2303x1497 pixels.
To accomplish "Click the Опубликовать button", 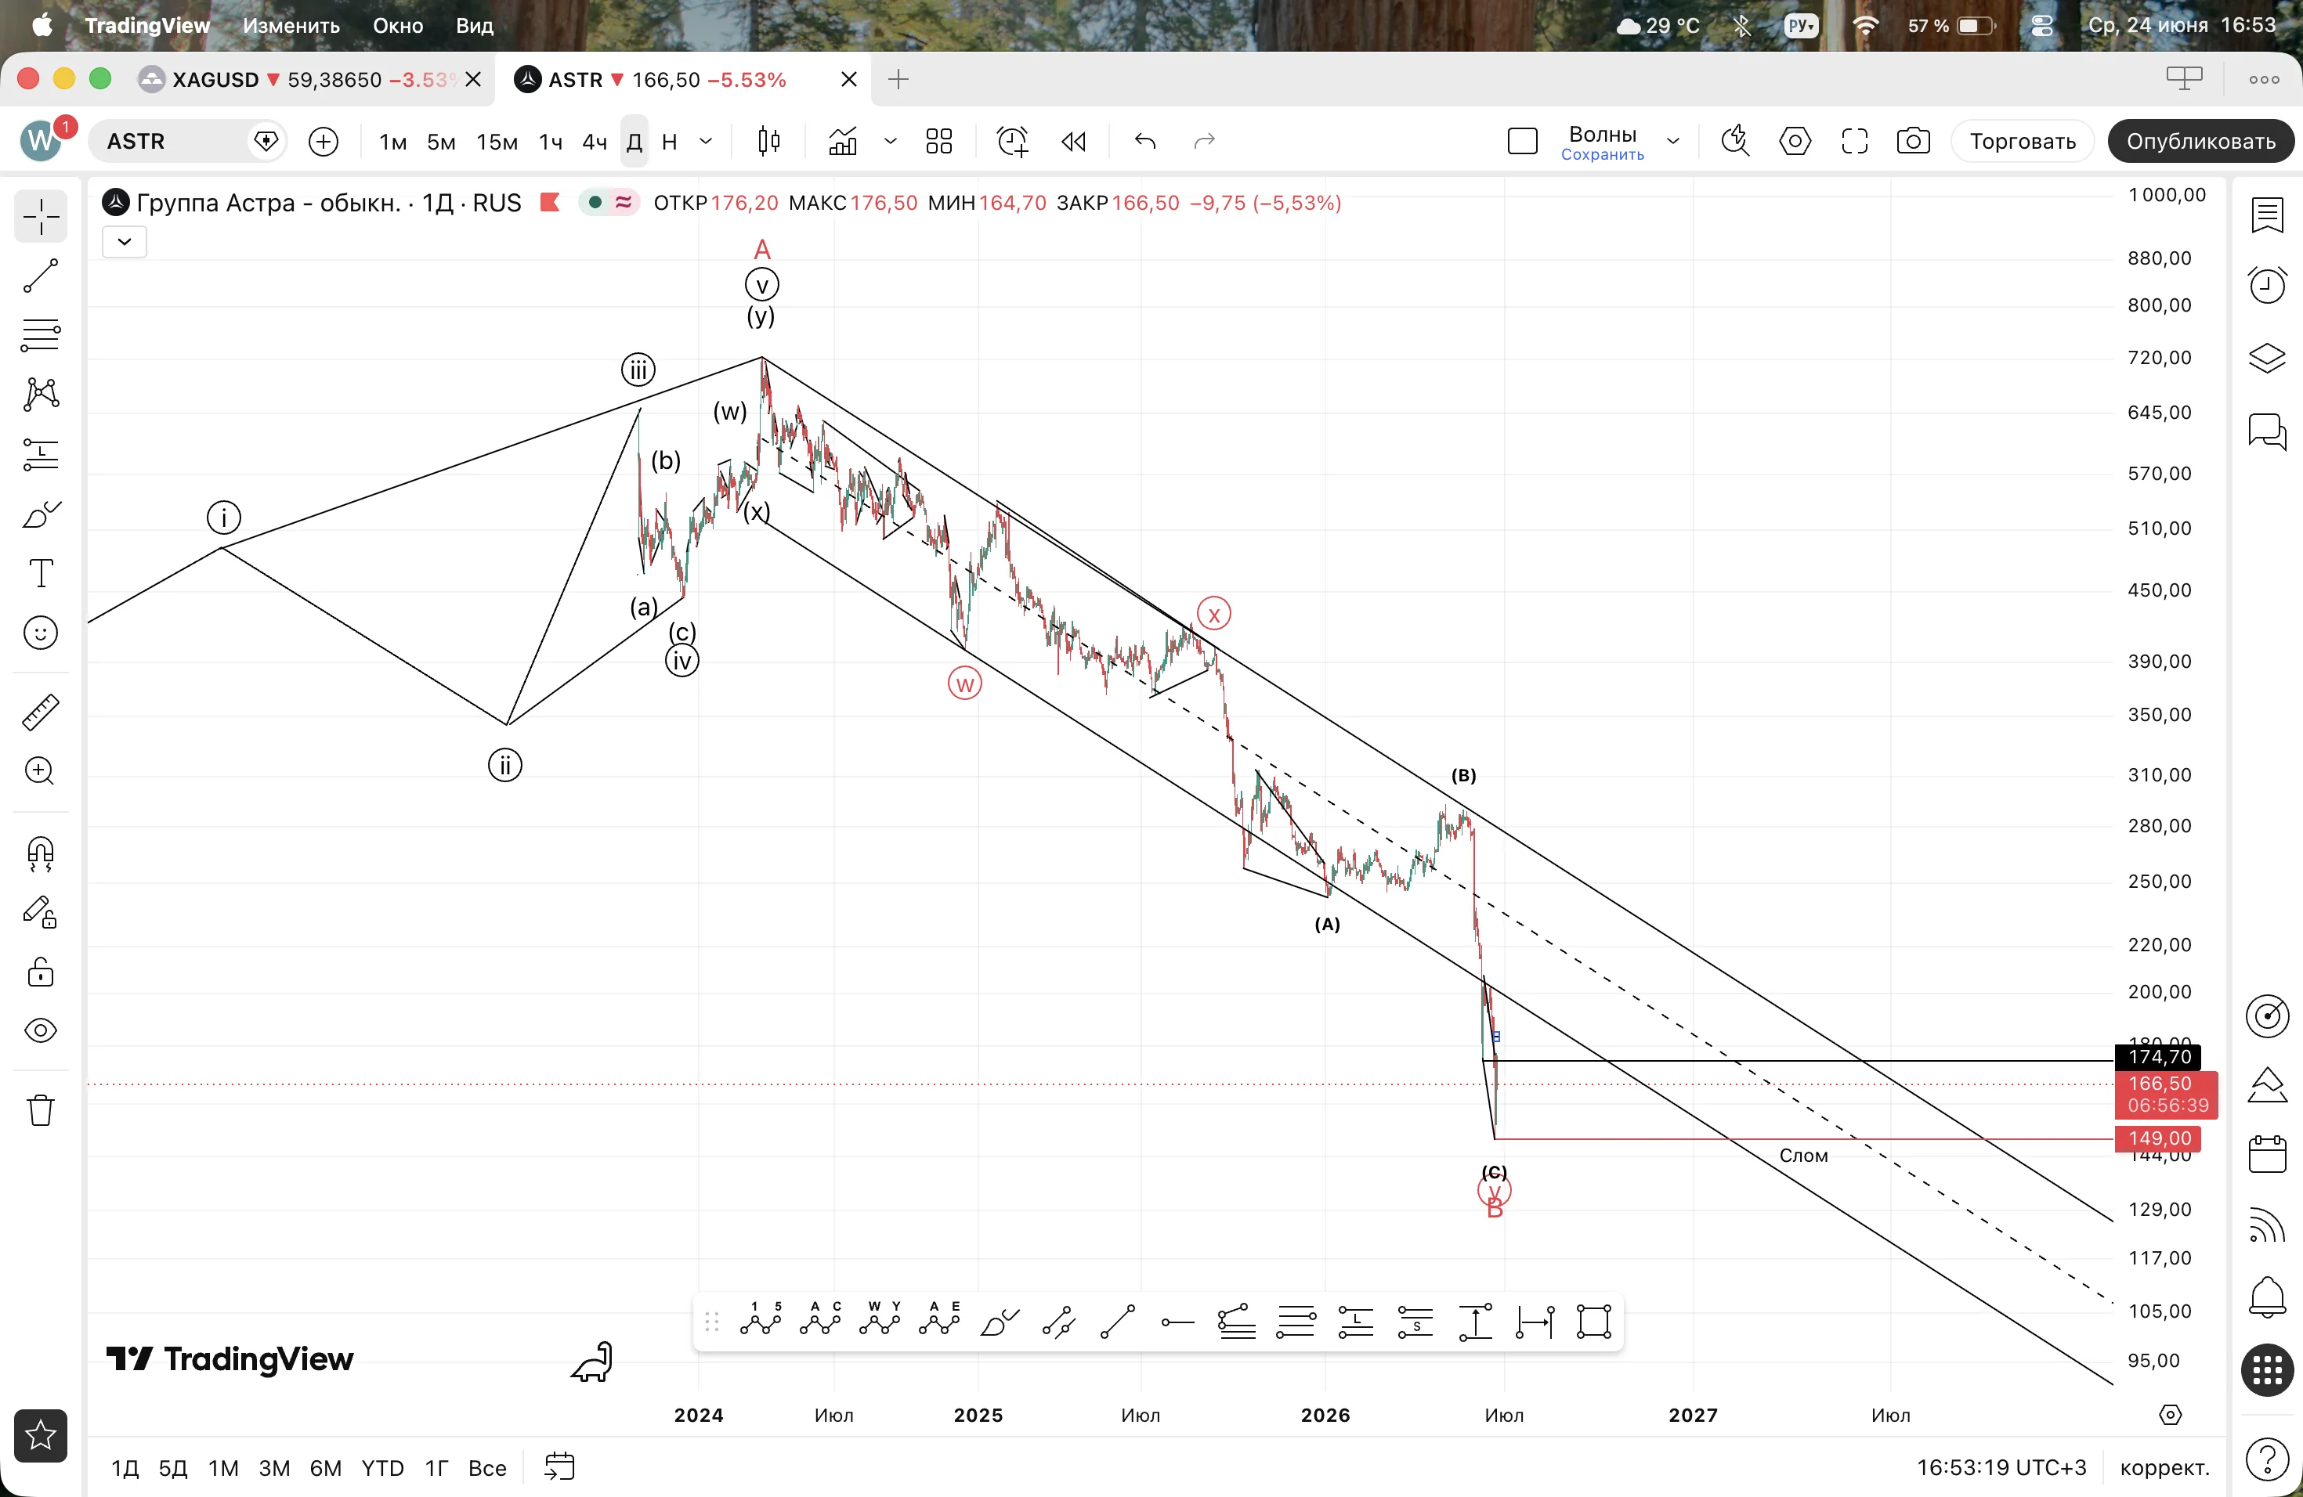I will click(x=2200, y=141).
